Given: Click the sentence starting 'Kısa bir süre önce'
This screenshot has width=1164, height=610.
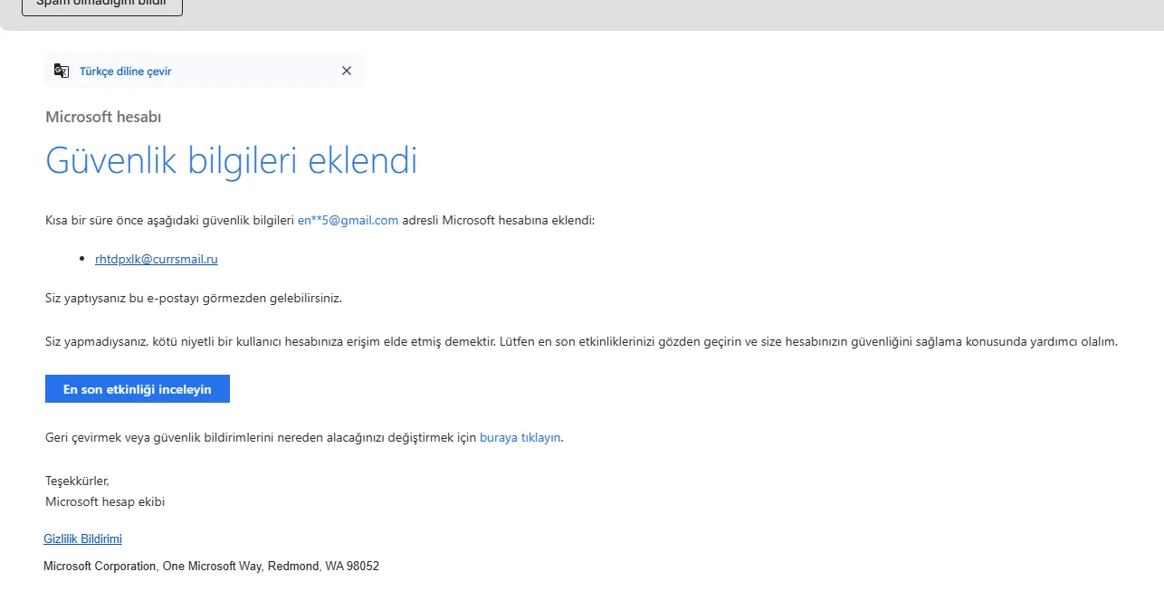Looking at the screenshot, I should 320,220.
